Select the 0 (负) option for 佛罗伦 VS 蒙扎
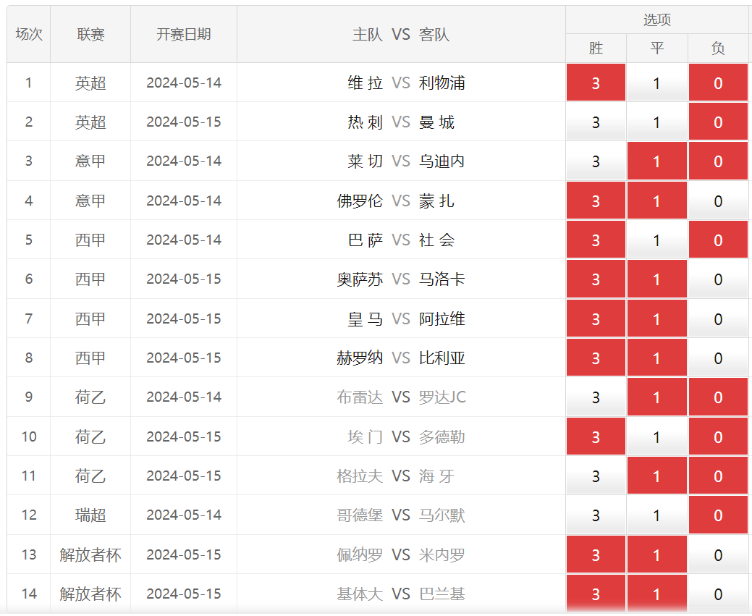The height and width of the screenshot is (616, 752). 718,201
